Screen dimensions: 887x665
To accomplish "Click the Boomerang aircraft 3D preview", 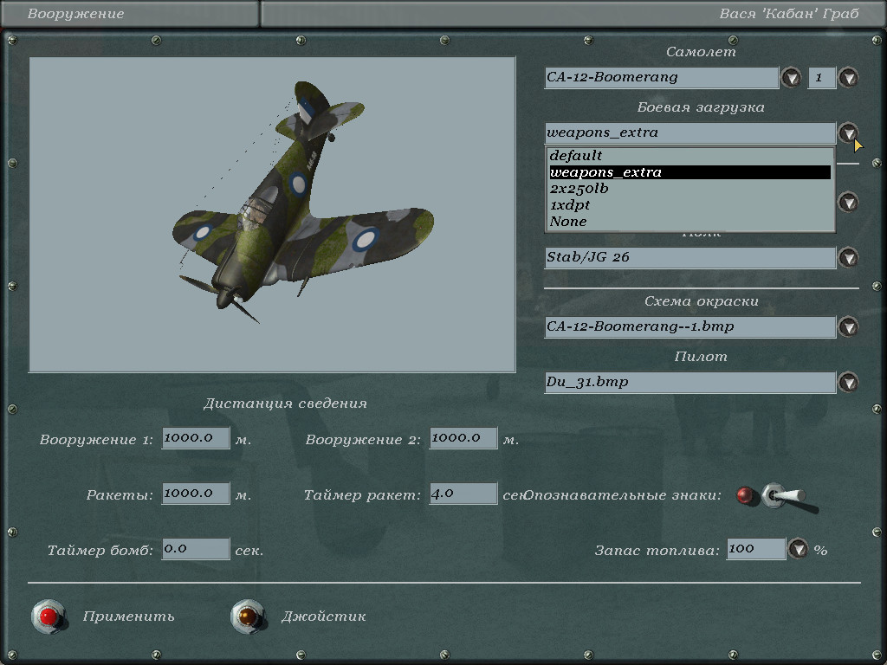I will pos(272,215).
